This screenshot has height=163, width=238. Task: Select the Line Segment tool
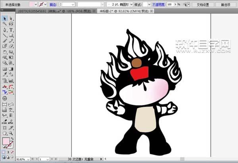pos(5,35)
